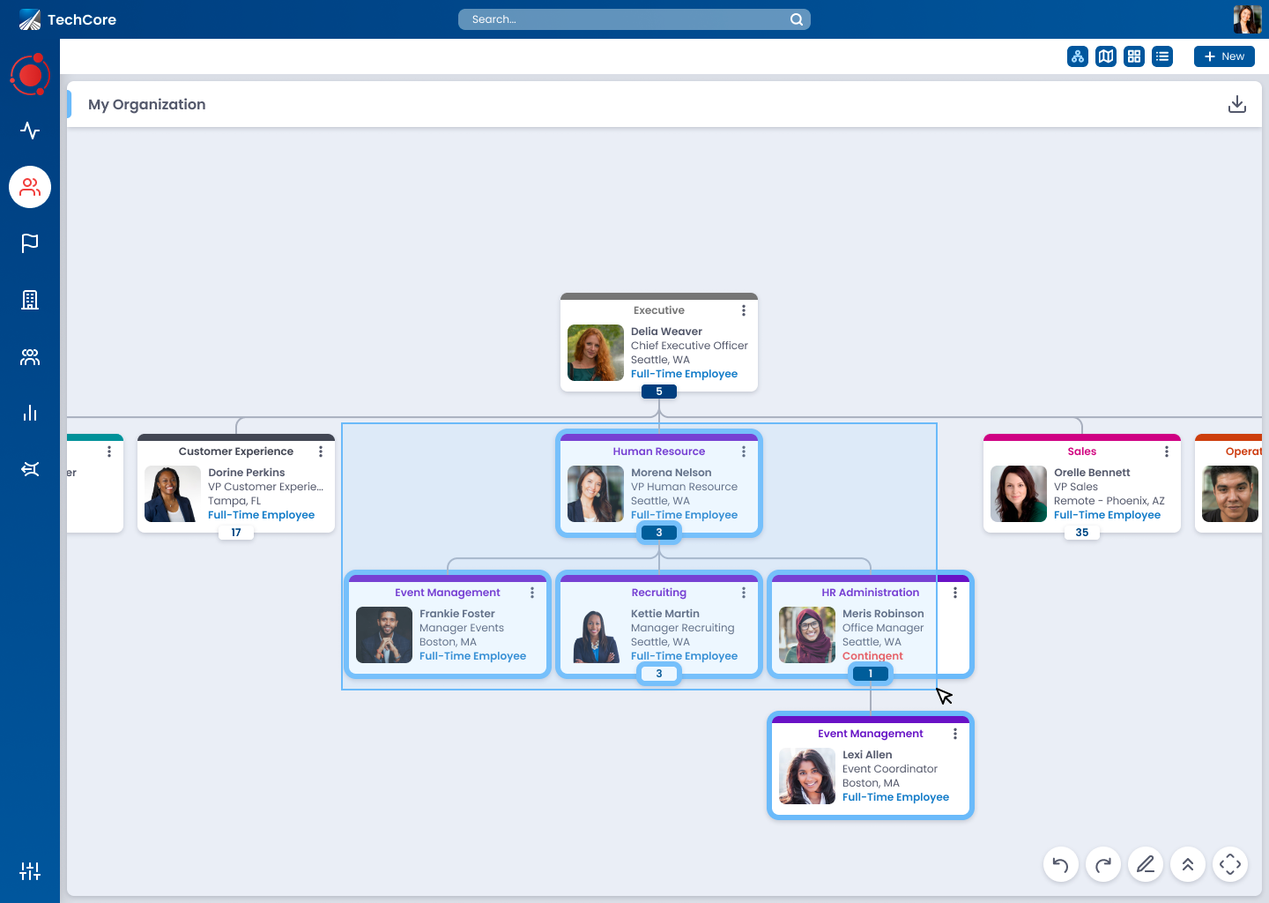Expand Sales node's 35 reports badge

coord(1081,533)
